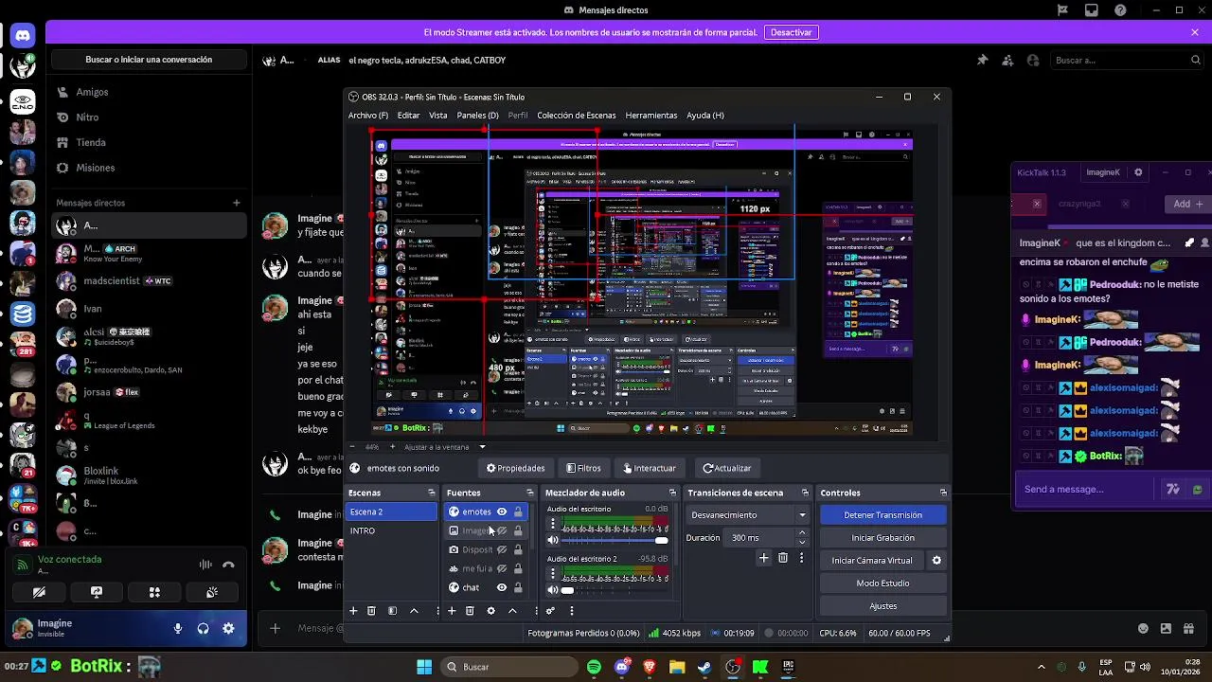Viewport: 1212px width, 682px height.
Task: Pop out the Transiciones de escena dock
Action: click(805, 493)
